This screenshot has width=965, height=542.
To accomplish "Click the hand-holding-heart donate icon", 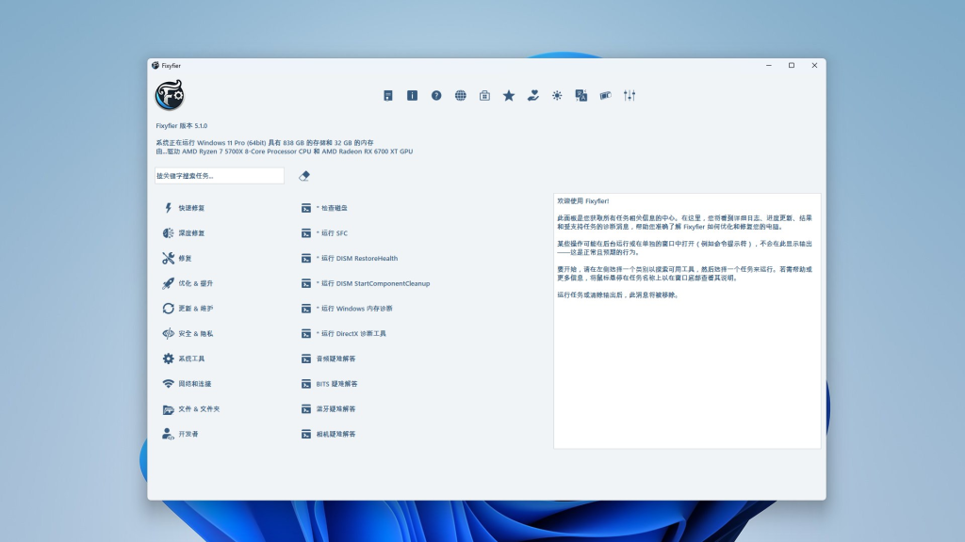I will click(533, 95).
